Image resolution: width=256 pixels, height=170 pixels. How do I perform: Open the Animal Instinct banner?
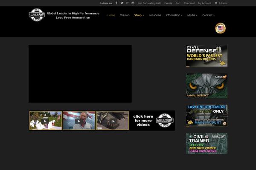click(x=207, y=85)
